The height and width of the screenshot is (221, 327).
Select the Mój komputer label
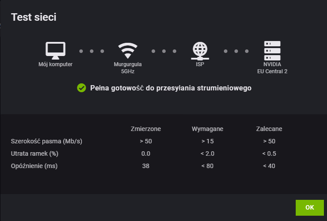click(56, 64)
